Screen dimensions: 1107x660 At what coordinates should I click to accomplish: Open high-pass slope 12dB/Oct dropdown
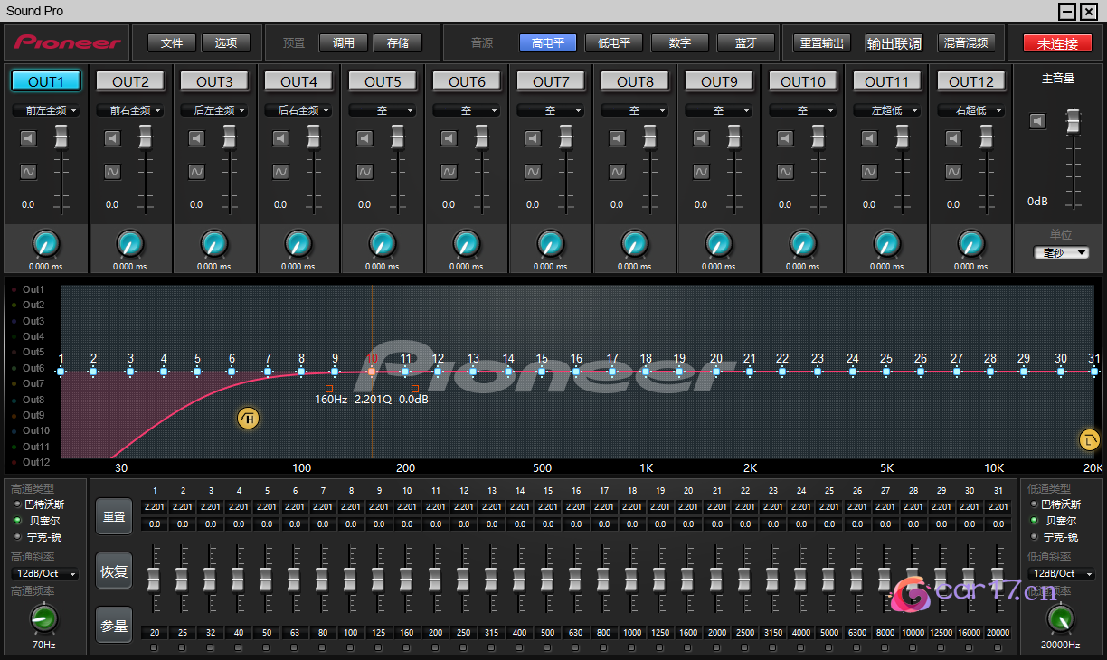tap(44, 573)
